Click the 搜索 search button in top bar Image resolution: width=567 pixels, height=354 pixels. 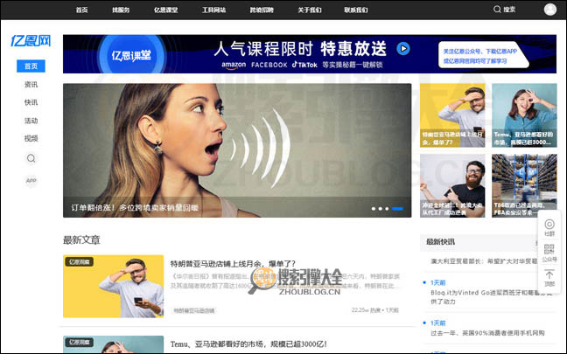click(504, 10)
